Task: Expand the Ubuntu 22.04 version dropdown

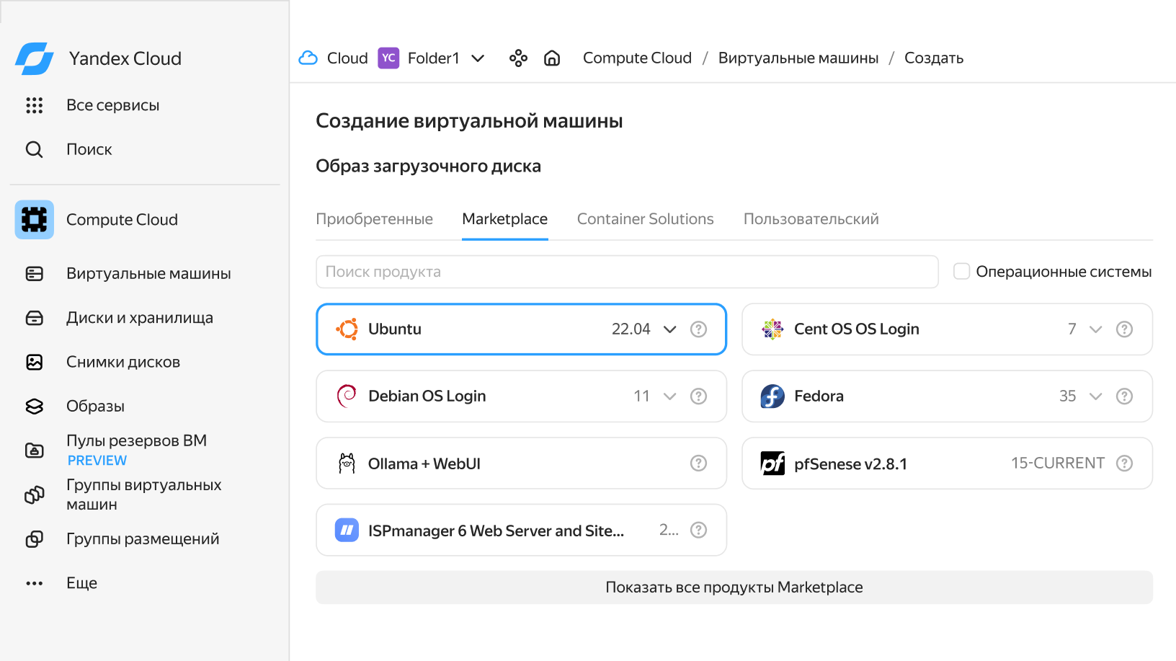Action: pos(669,329)
